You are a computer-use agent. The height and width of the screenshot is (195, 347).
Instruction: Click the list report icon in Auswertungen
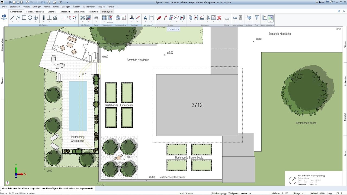[241, 18]
